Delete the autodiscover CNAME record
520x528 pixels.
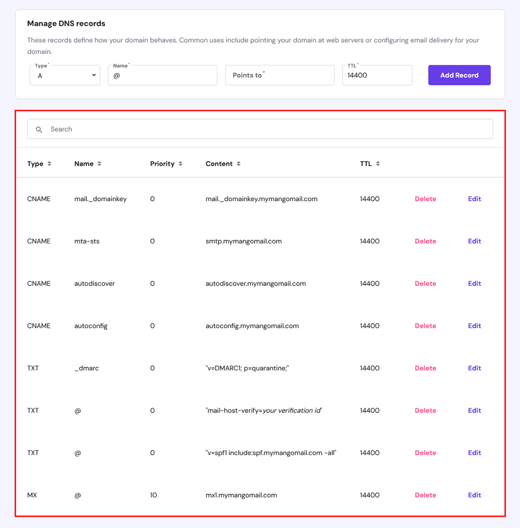(x=425, y=284)
